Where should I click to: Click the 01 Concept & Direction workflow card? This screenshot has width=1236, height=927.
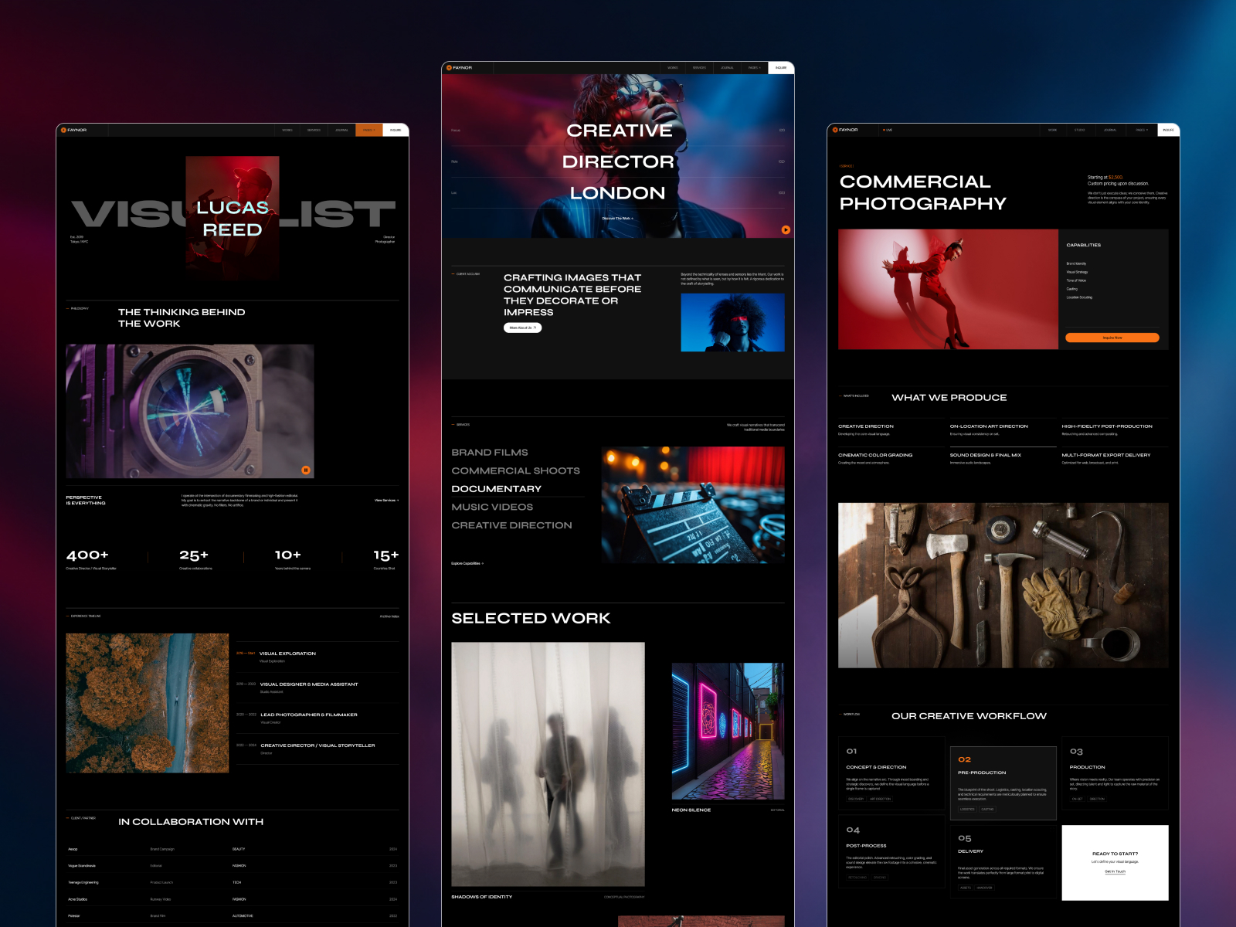(891, 773)
